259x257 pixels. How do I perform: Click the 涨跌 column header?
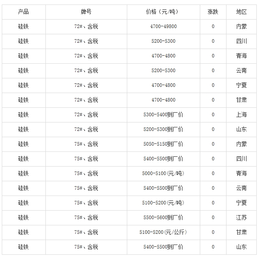(x=213, y=12)
